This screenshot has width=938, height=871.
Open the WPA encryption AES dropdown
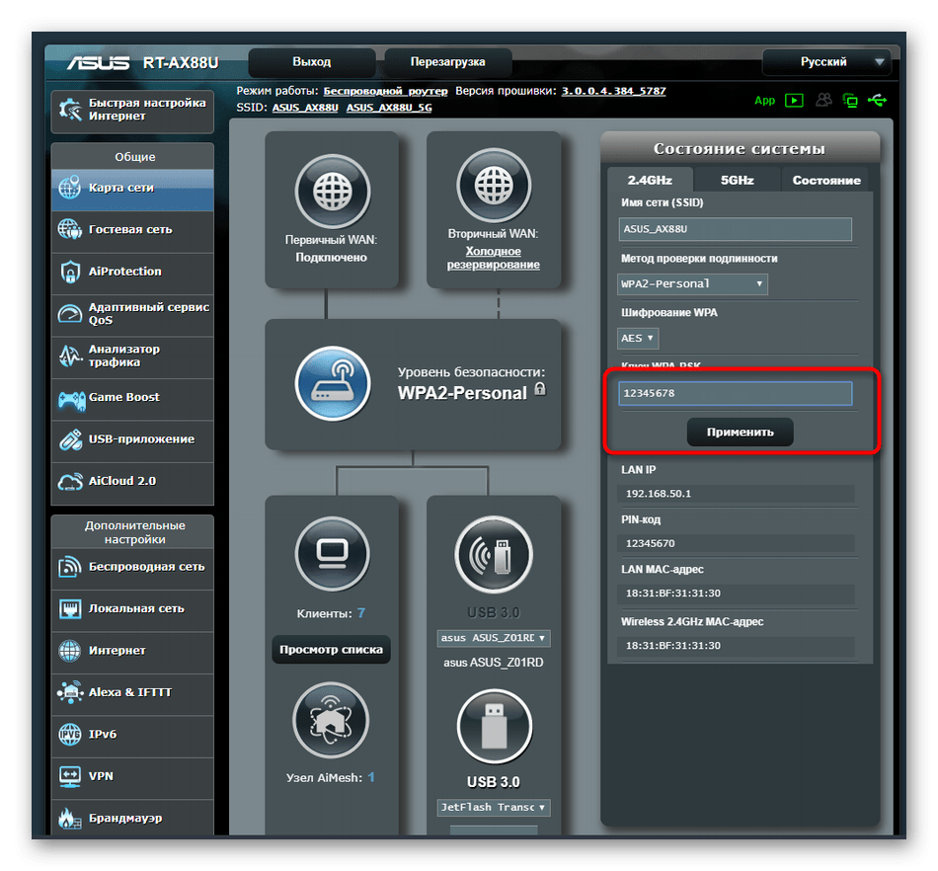[638, 338]
